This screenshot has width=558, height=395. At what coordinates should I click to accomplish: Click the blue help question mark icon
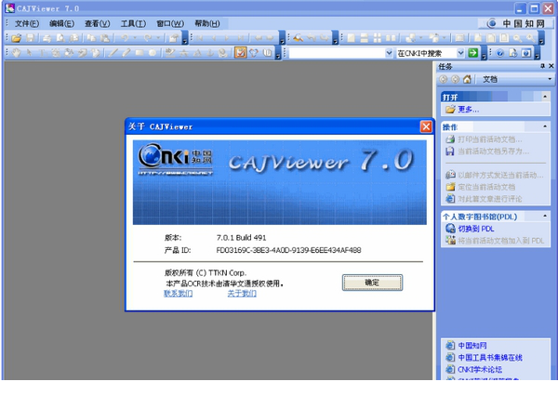(499, 53)
